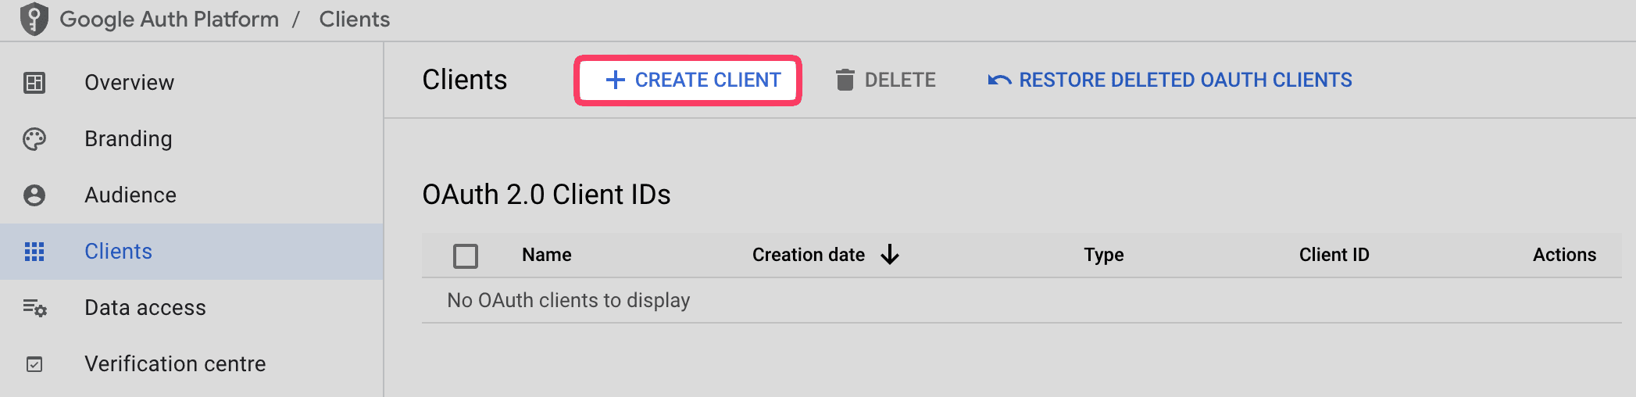Sort by the Creation date column header
The height and width of the screenshot is (397, 1636).
point(809,255)
